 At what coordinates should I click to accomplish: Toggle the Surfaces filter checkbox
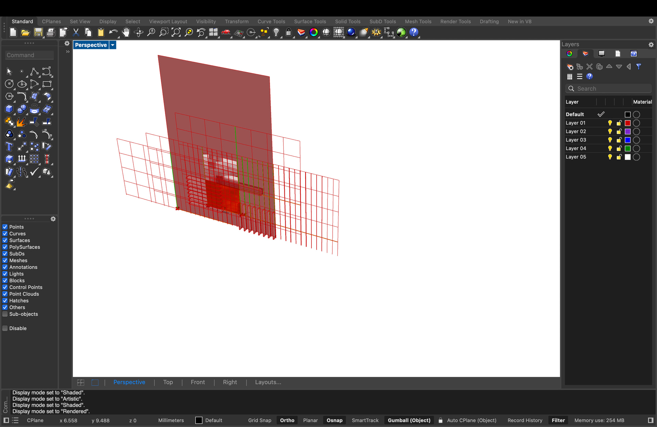pyautogui.click(x=5, y=240)
